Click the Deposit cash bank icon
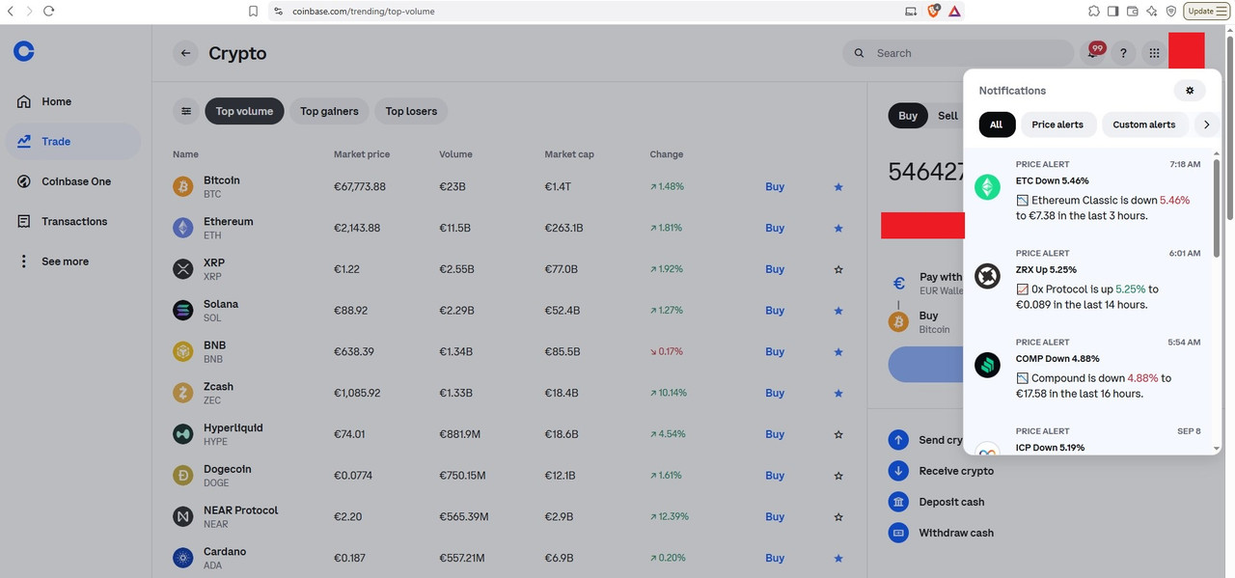This screenshot has height=578, width=1235. (898, 502)
